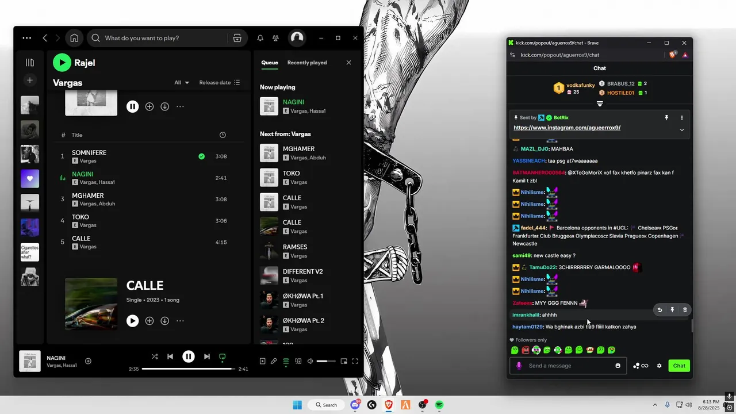Play ØKHØWA Pt. 1 from the queue
This screenshot has width=736, height=414.
pyautogui.click(x=308, y=300)
